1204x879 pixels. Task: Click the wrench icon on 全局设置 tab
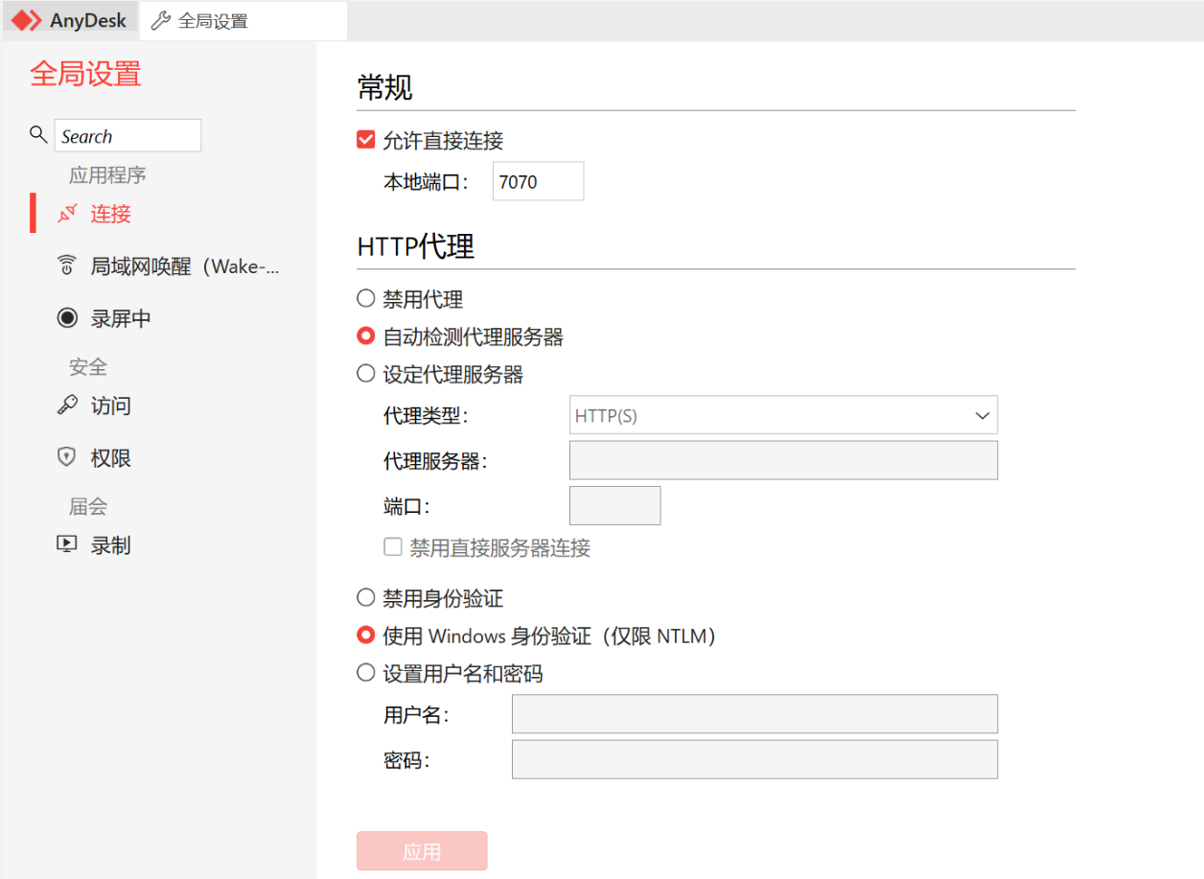pyautogui.click(x=161, y=20)
